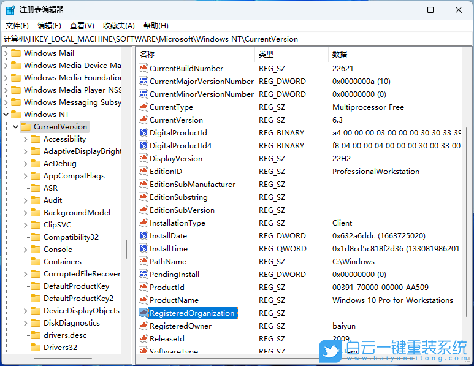
Task: Open the 编辑(E) menu
Action: click(x=49, y=26)
